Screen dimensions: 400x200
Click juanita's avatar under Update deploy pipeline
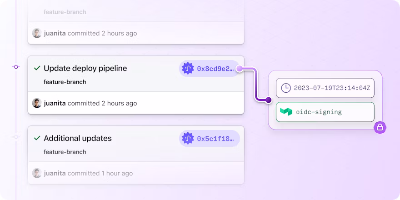click(37, 103)
